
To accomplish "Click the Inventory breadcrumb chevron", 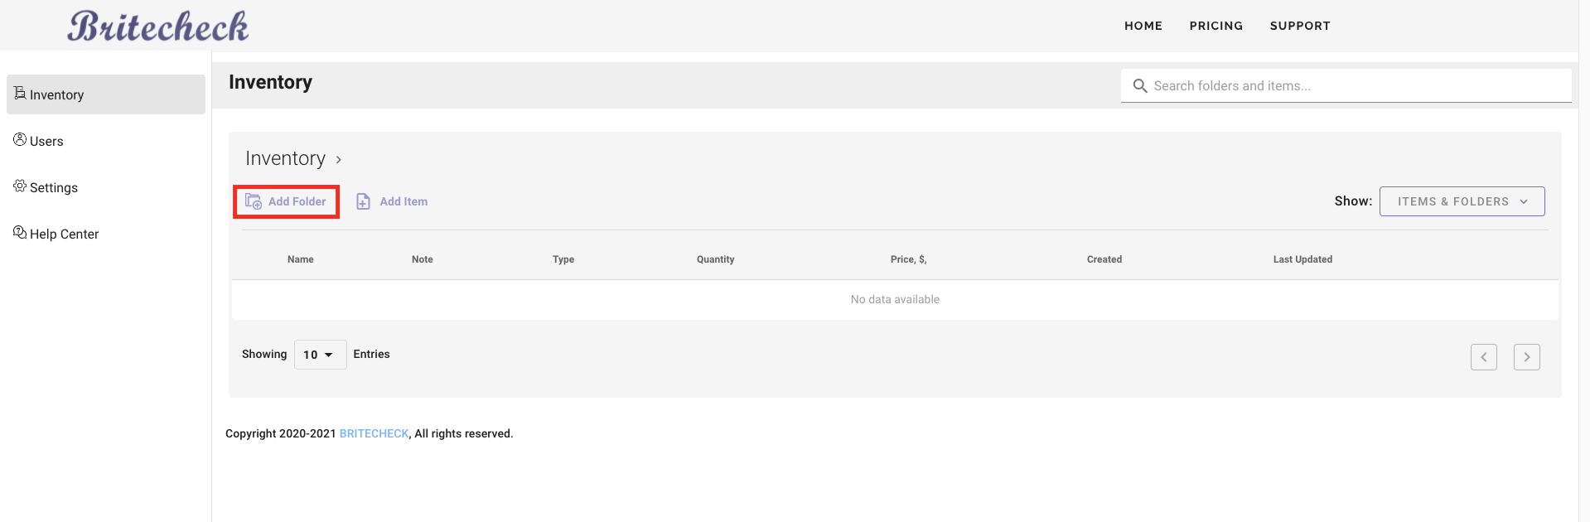I will point(339,160).
